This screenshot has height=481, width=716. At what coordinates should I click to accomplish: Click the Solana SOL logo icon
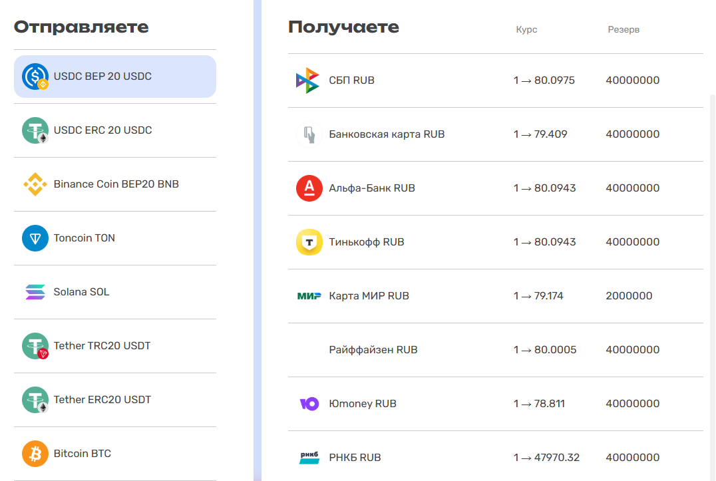pyautogui.click(x=35, y=292)
